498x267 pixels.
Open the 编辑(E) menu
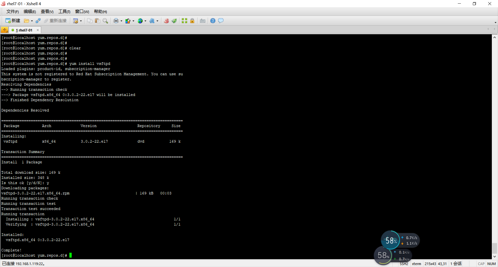(x=30, y=12)
